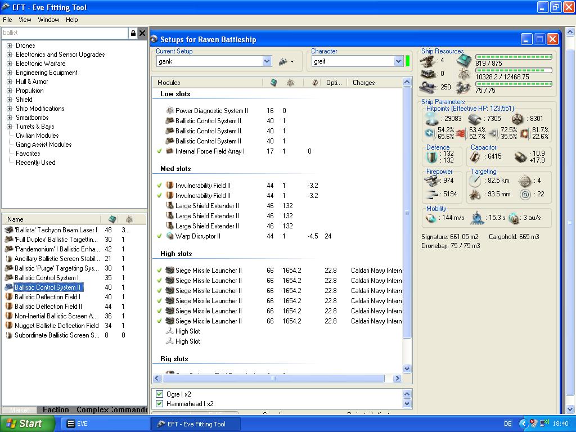Switch to the Complex tab
Screen dimensions: 576x432
tap(92, 409)
